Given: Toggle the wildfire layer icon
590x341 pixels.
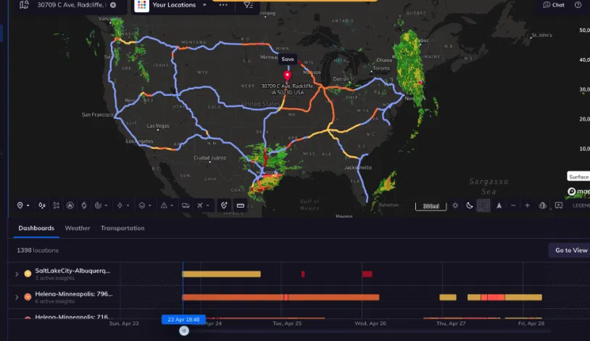Looking at the screenshot, I should pos(70,205).
